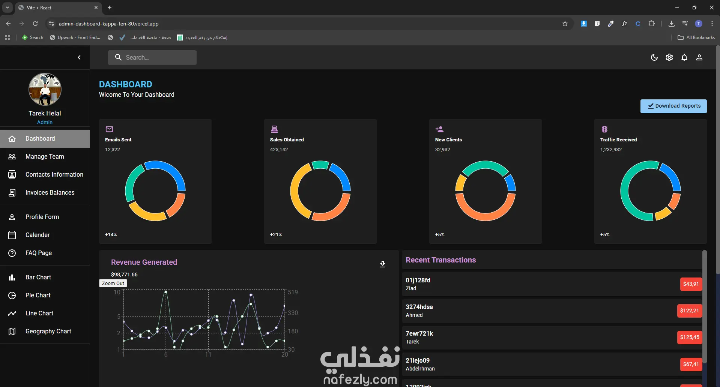The image size is (720, 387).
Task: Open the Manage Team menu item
Action: 45,157
